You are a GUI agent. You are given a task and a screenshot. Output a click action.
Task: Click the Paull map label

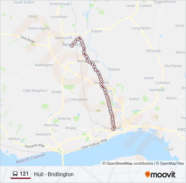[169, 149]
